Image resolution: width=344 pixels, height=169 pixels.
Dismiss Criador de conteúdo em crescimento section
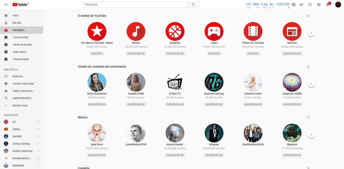(x=308, y=66)
